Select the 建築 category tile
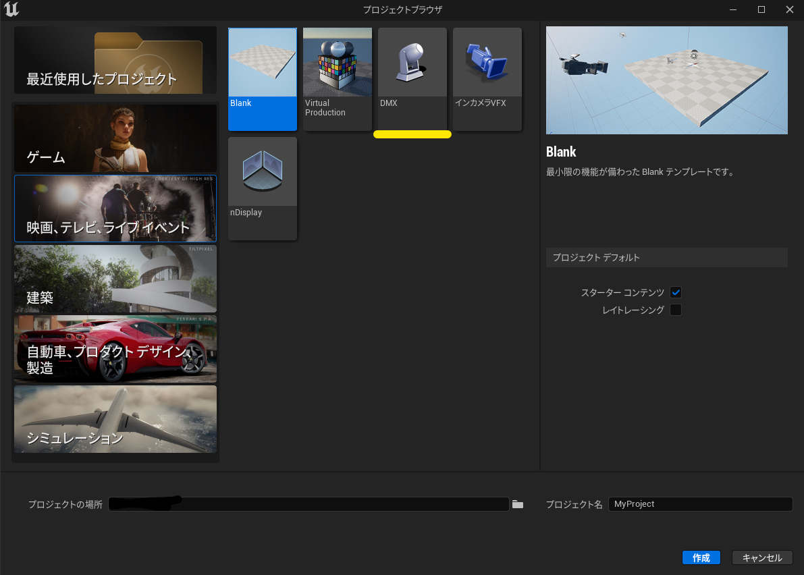The image size is (804, 575). 115,279
